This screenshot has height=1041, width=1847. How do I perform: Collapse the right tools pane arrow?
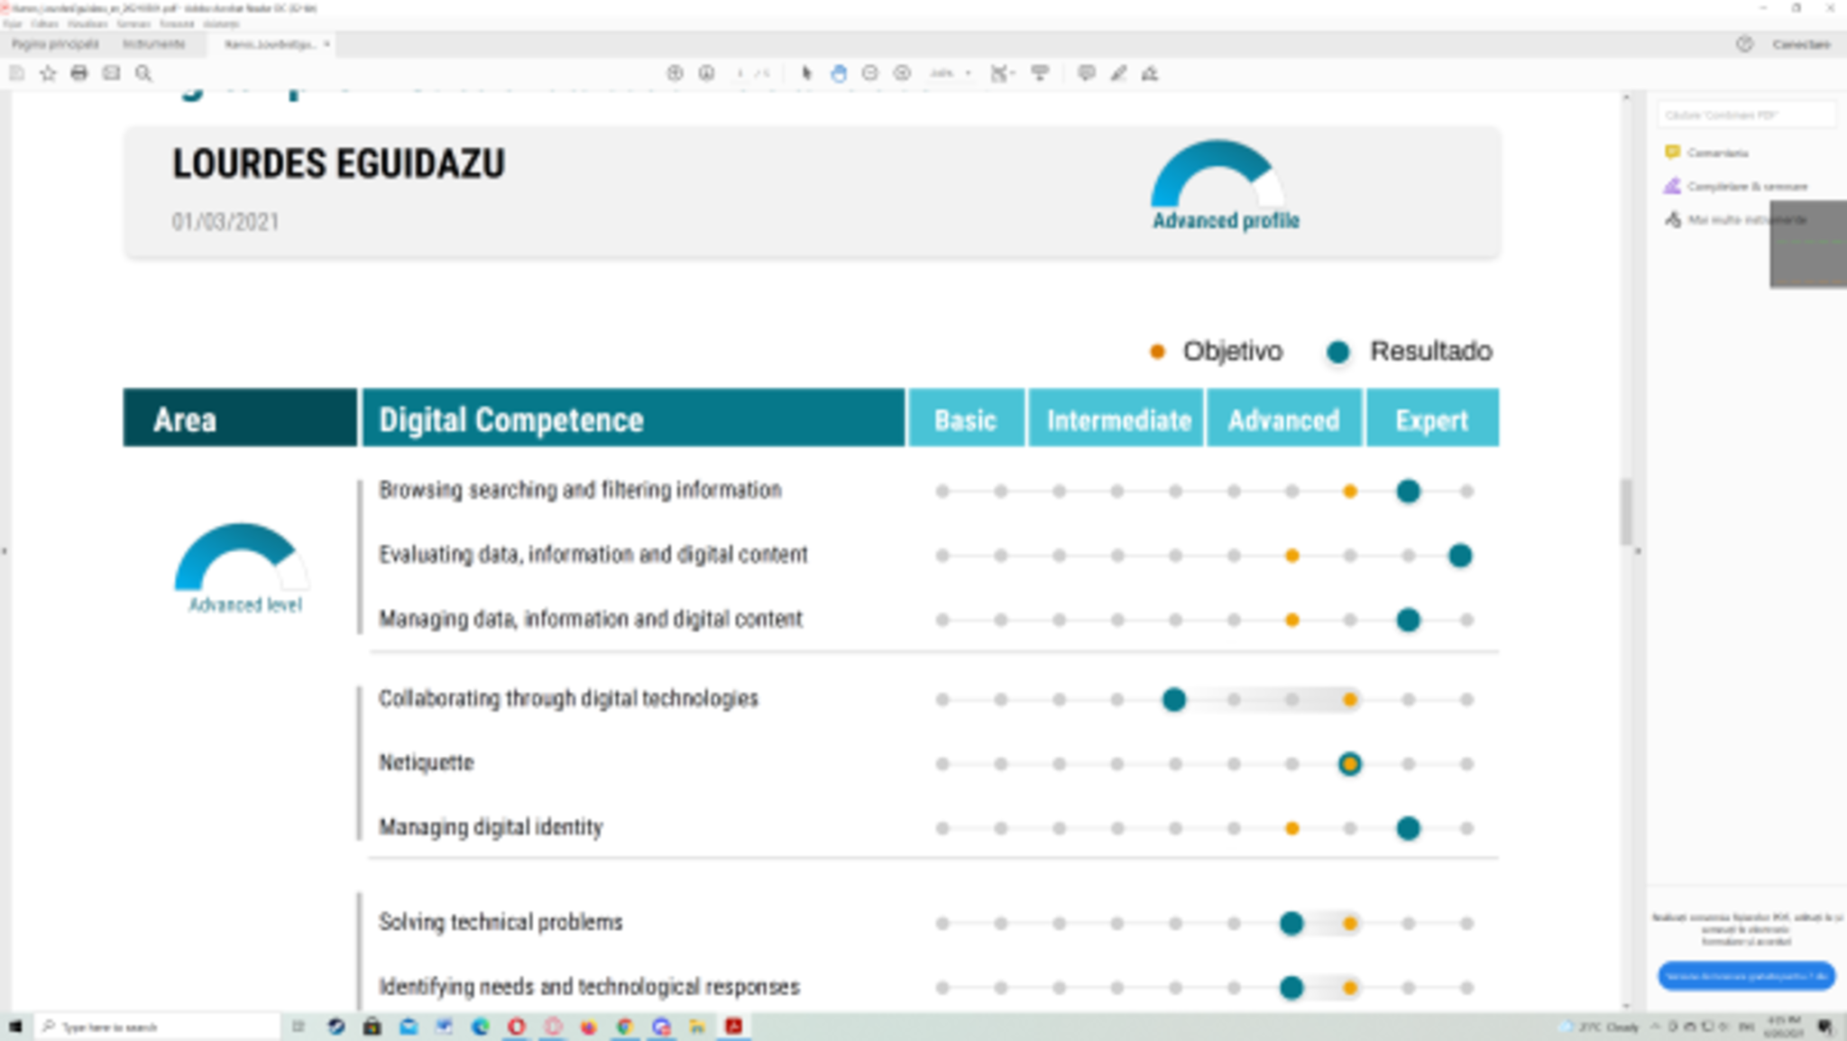(x=1638, y=550)
